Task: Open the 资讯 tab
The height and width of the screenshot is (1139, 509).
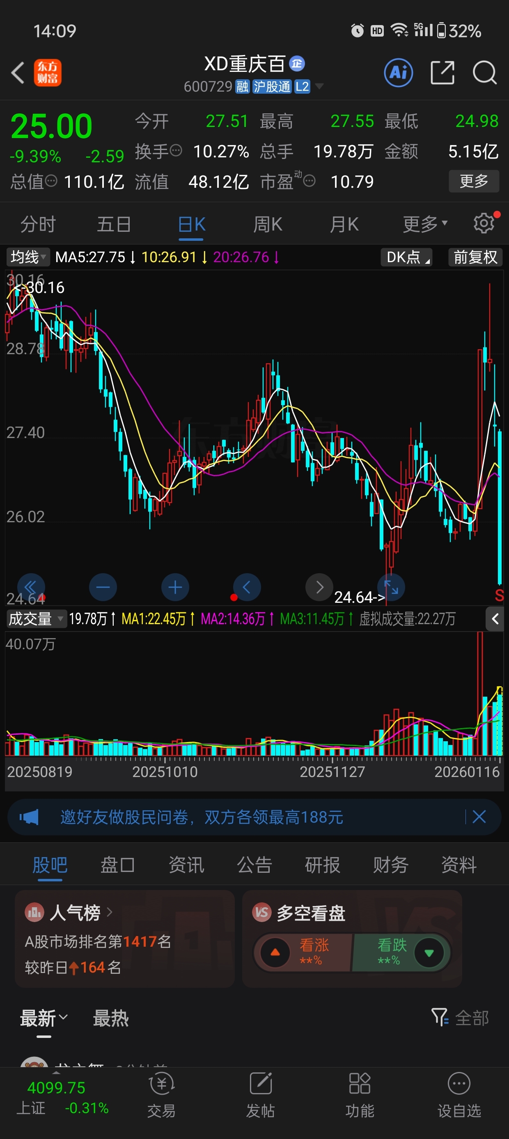Action: [x=186, y=865]
